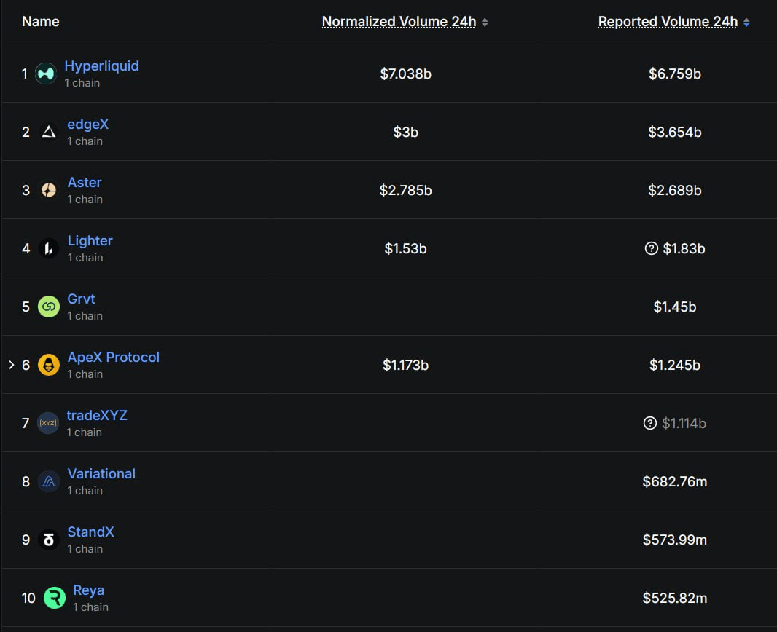This screenshot has width=777, height=632.
Task: Click the question mark icon beside $1.83b
Action: coord(652,248)
